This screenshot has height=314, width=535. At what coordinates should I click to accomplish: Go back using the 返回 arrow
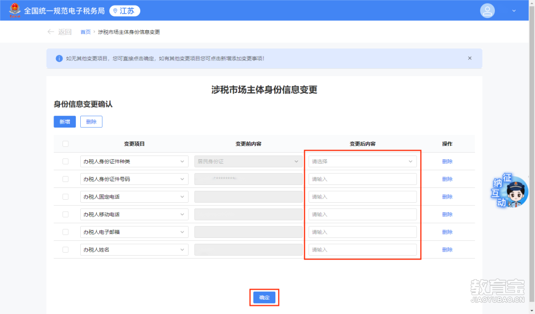[59, 32]
